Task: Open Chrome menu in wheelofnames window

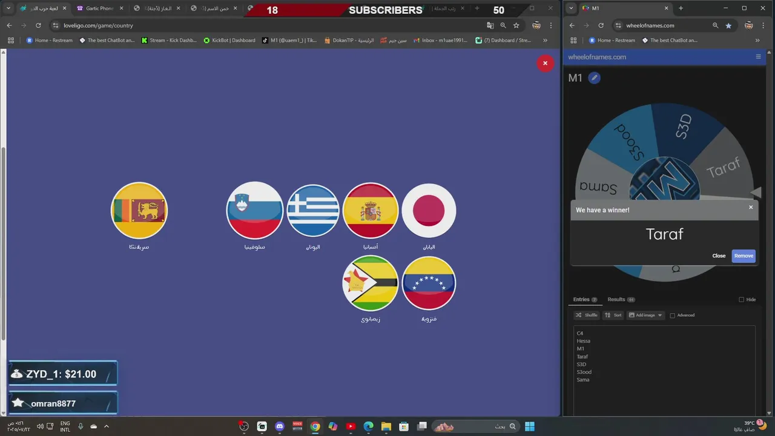Action: tap(763, 25)
